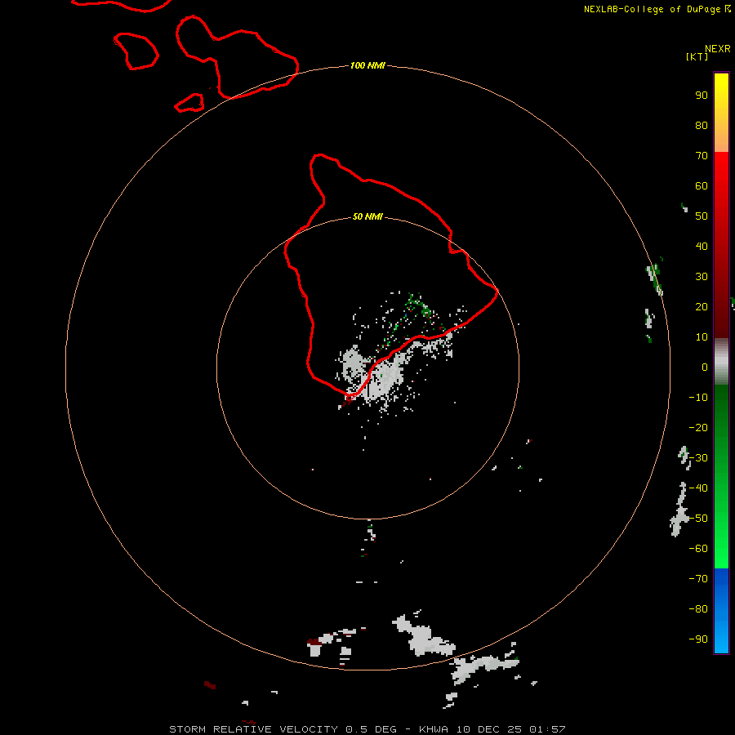Image resolution: width=735 pixels, height=735 pixels.
Task: Click the [KT] units label above the scale
Action: tap(697, 56)
